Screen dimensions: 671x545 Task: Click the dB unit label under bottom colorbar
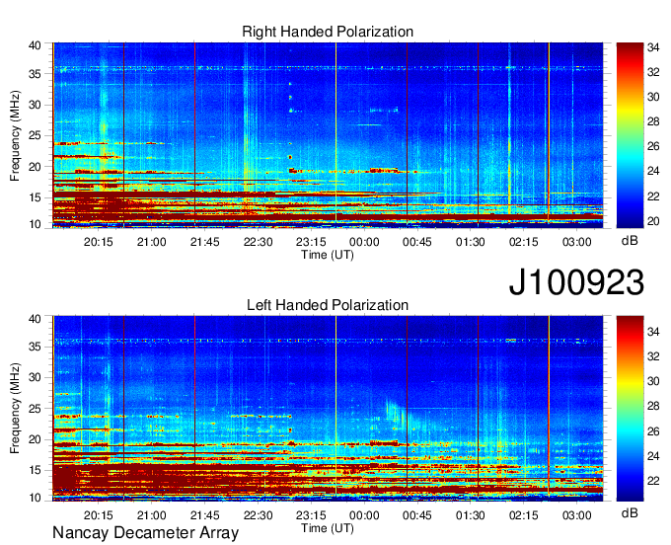click(x=630, y=513)
